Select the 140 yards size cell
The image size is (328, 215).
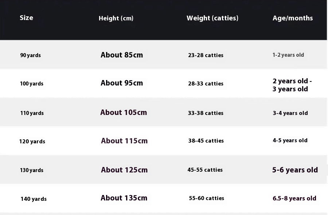pyautogui.click(x=34, y=199)
